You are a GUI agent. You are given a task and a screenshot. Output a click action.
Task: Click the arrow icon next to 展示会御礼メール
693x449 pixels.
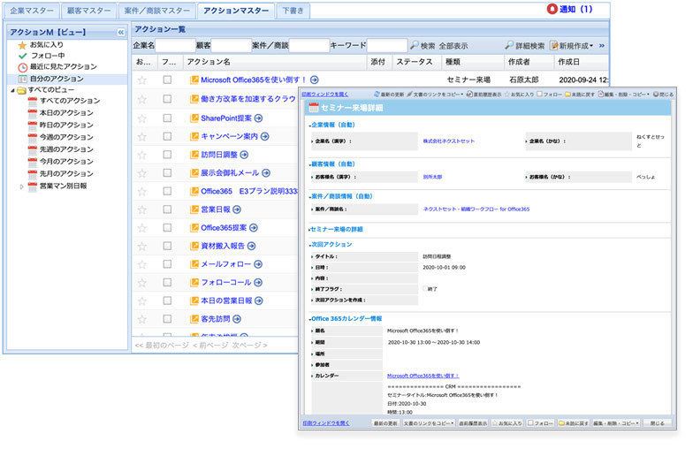(x=265, y=173)
